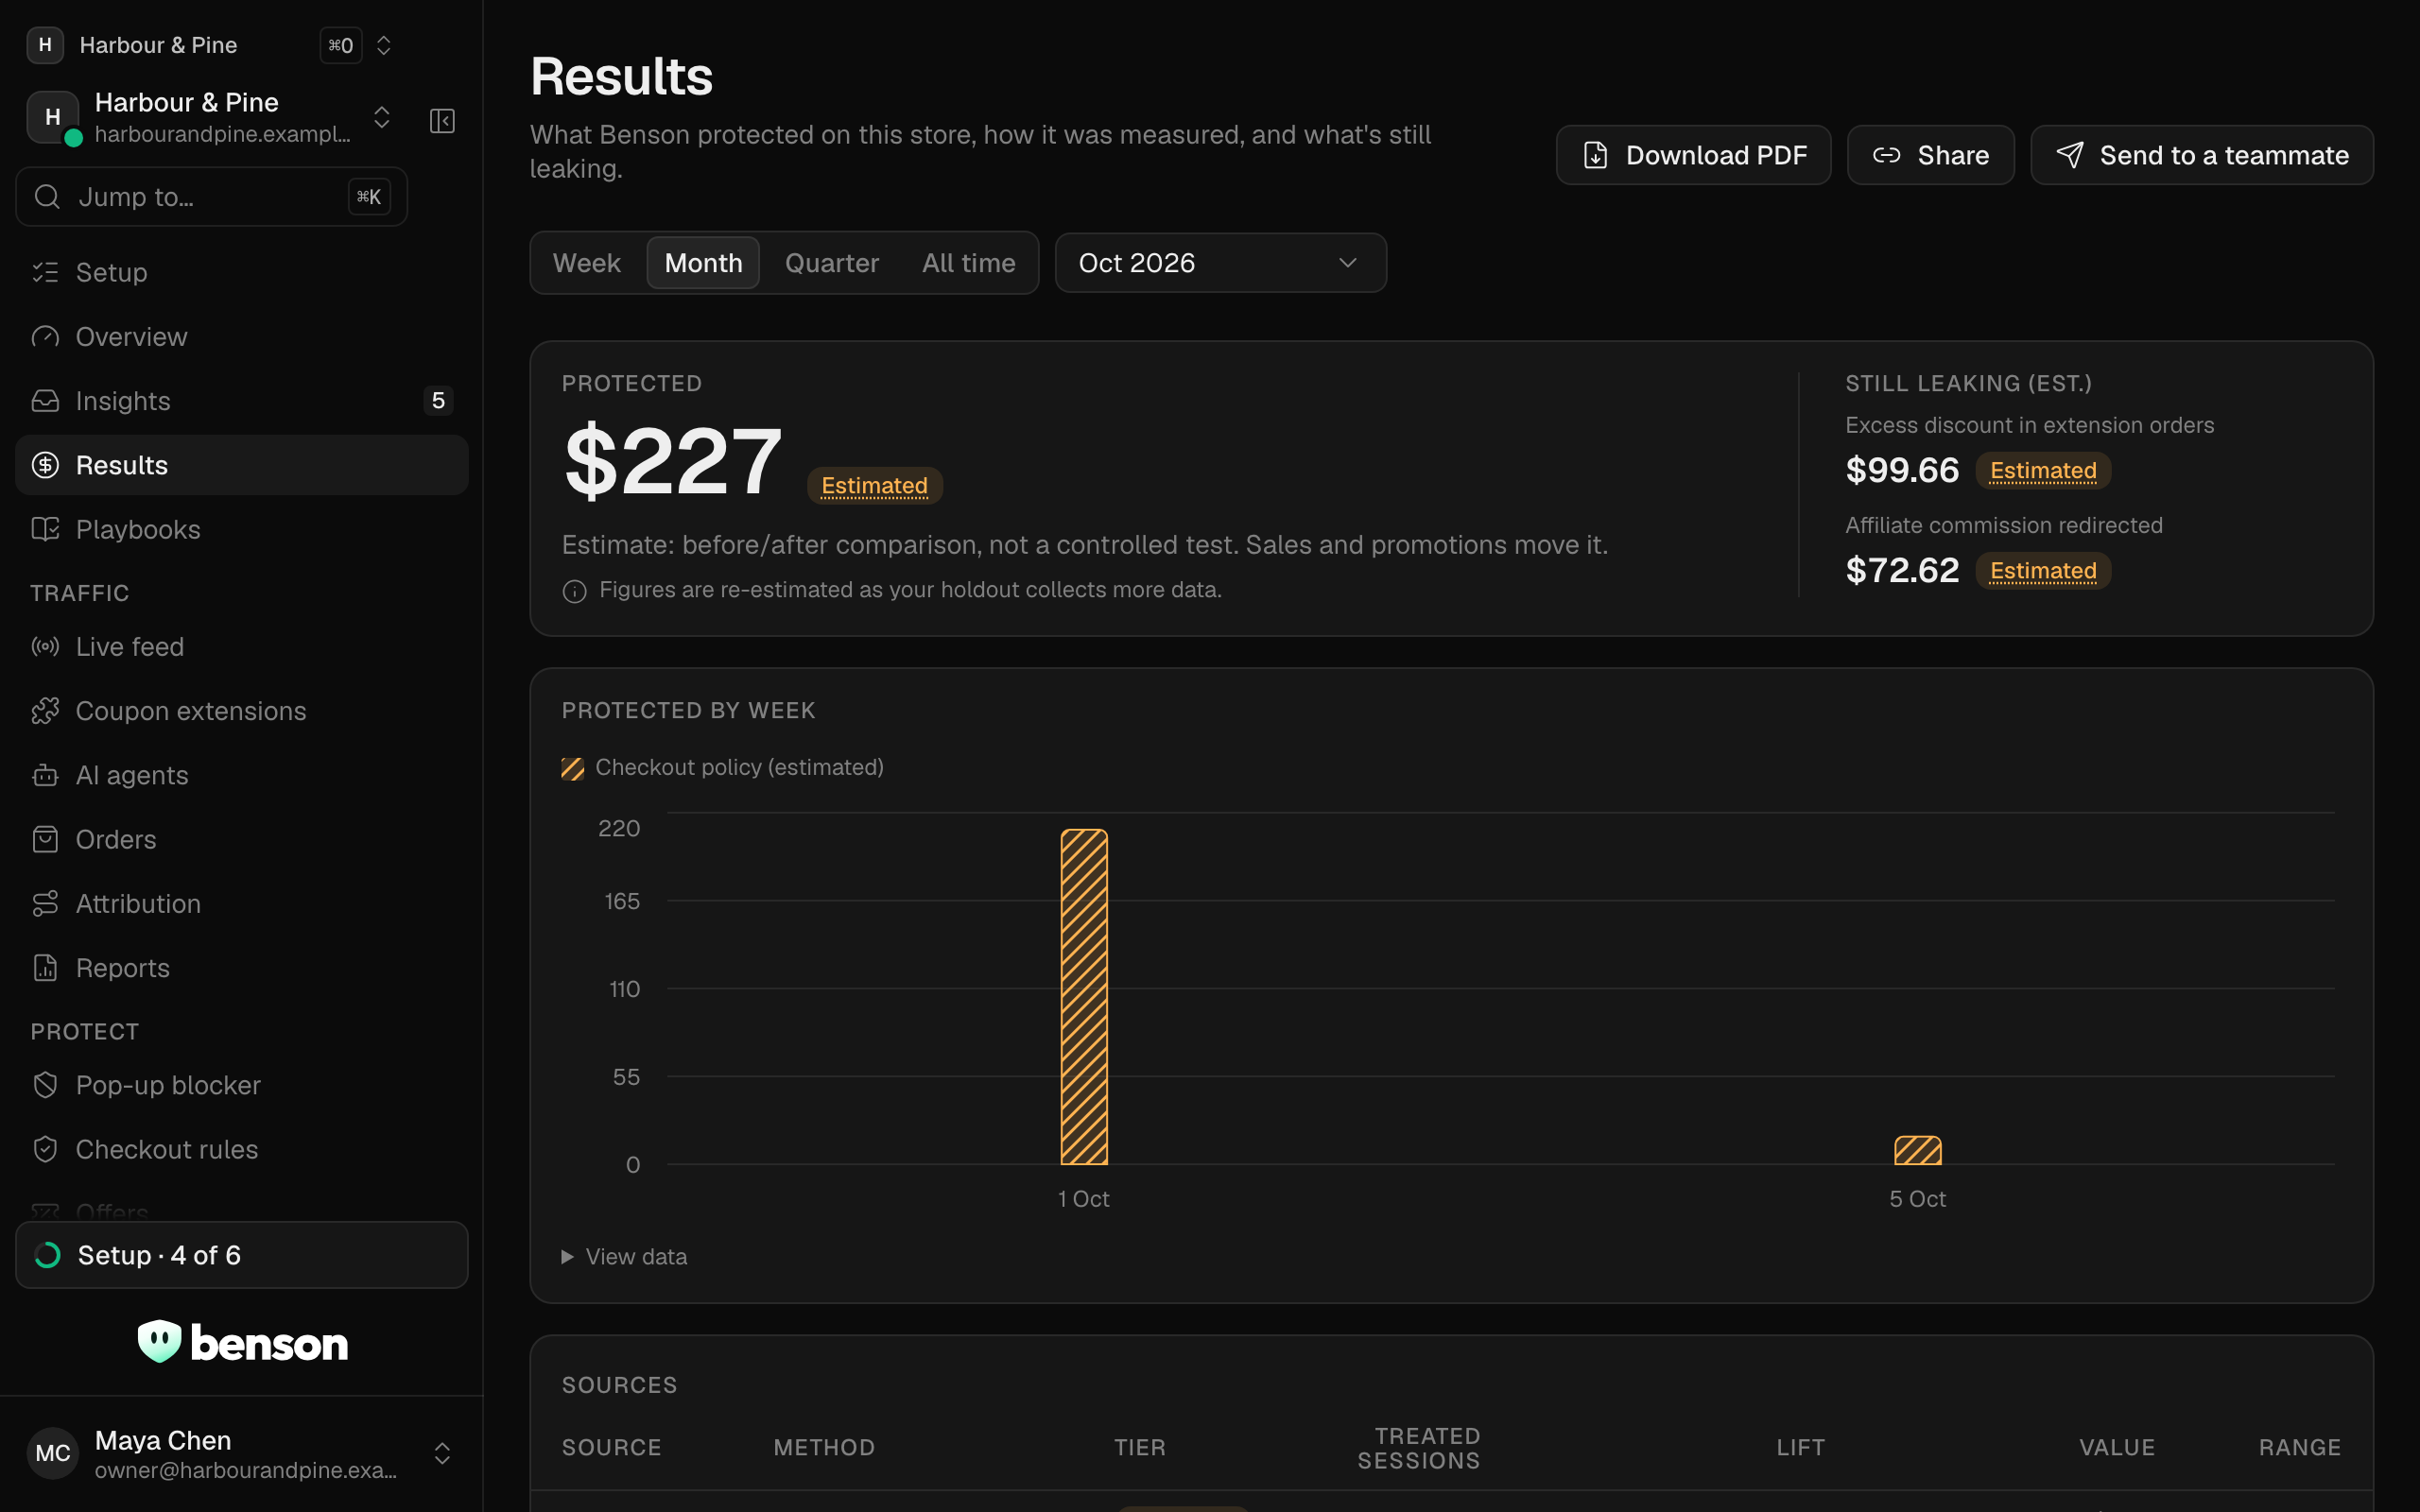
Task: Click the info icon beside holdout note
Action: [x=575, y=591]
